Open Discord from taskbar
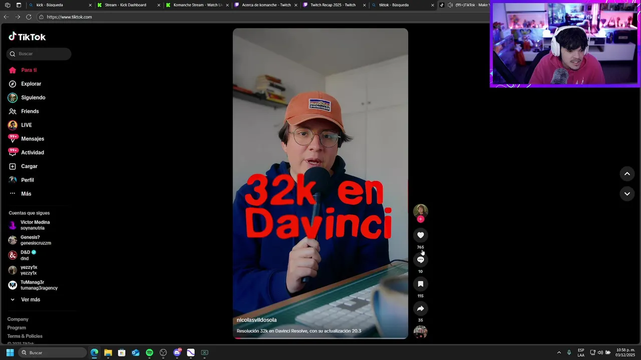The image size is (641, 360). (x=177, y=352)
